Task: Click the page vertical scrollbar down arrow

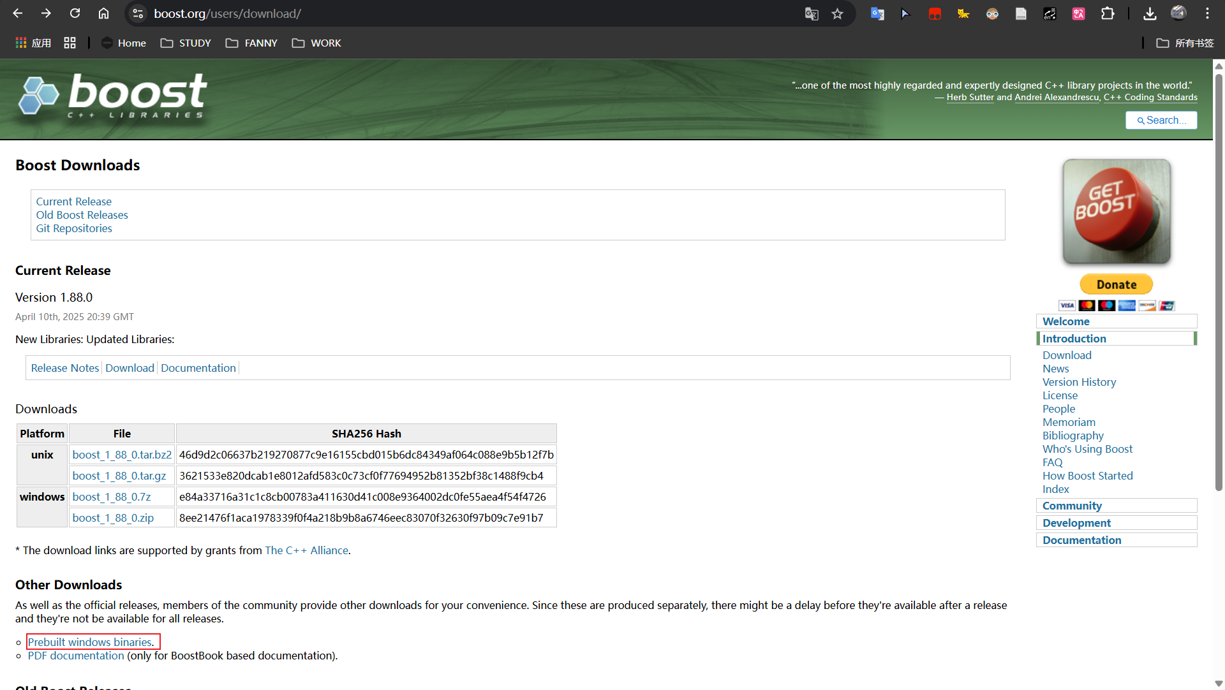Action: click(1219, 684)
